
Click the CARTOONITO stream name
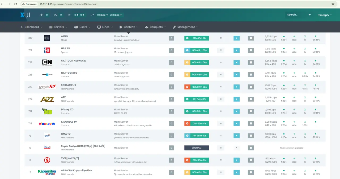click(x=69, y=73)
